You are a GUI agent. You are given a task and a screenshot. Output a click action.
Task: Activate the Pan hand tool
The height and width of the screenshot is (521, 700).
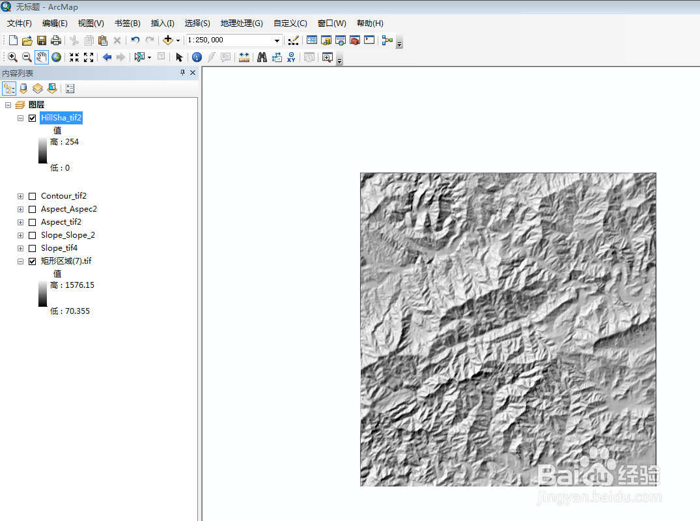(42, 57)
